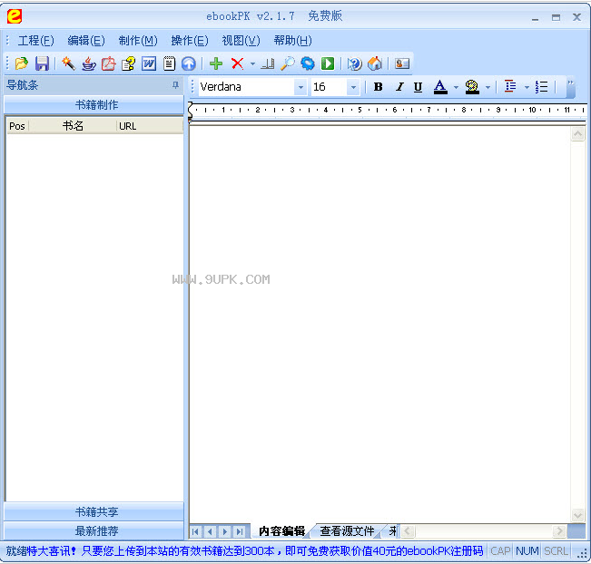Delete item with the red X icon
The height and width of the screenshot is (564, 591).
[237, 63]
